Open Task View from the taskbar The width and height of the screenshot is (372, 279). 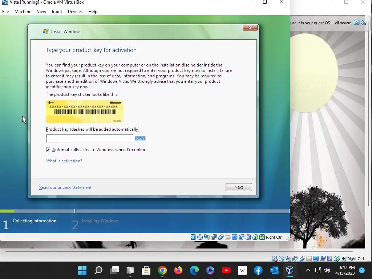[114, 270]
